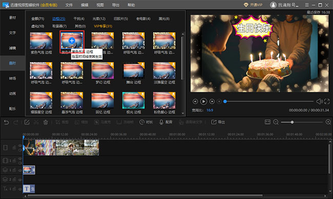Screen dimensions: 333x199
Task: Select the 全部(71) category
Action: point(37,18)
